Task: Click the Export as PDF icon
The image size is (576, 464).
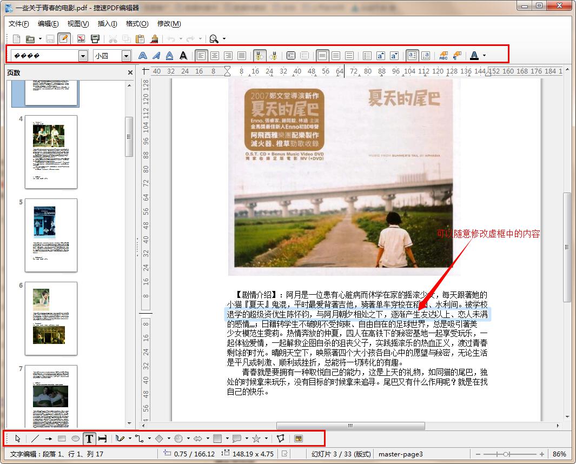Action: click(81, 39)
